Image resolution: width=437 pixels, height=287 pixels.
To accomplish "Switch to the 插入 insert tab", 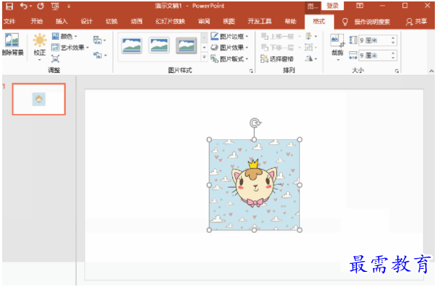I will (x=61, y=22).
